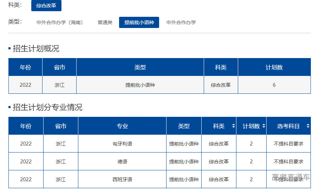The height and width of the screenshot is (191, 320).
Task: Click the 年份 header in the overview table
Action: click(x=25, y=67)
